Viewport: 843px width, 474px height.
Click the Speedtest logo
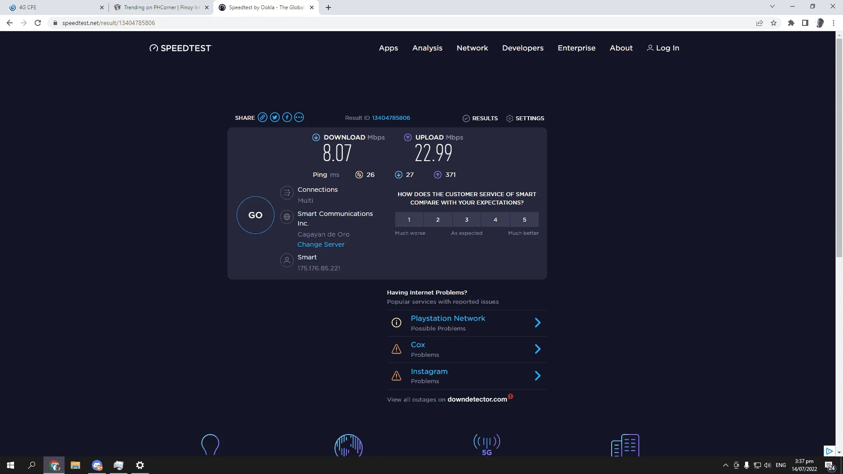pyautogui.click(x=180, y=48)
